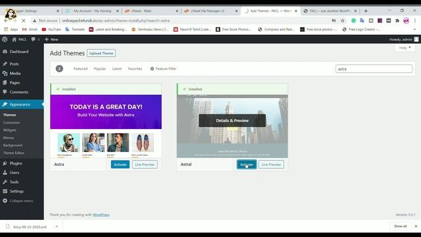This screenshot has height=237, width=421.
Task: Click the Feature Filter gear
Action: (x=163, y=68)
